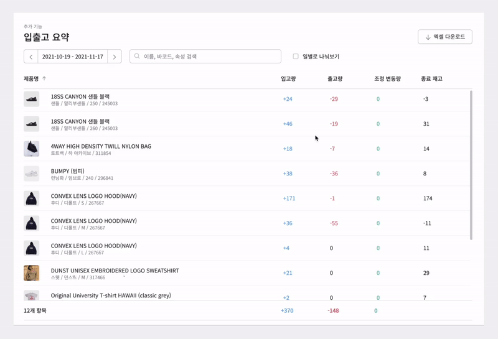Enable the 일별로 나눠보기 checkbox

tap(296, 57)
